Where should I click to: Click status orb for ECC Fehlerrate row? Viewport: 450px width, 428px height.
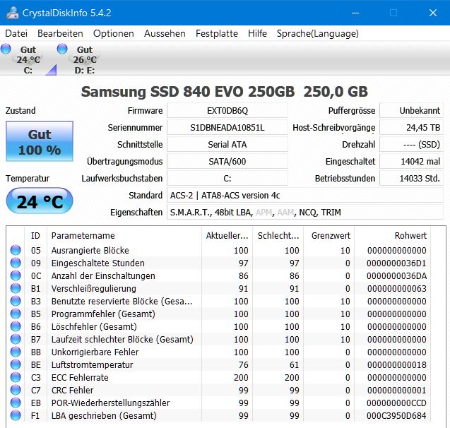click(16, 377)
